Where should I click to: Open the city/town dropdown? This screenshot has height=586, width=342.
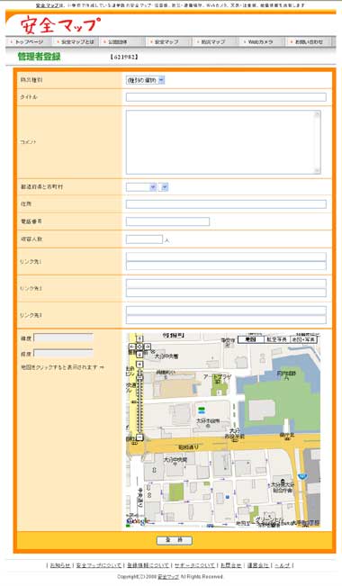[164, 187]
